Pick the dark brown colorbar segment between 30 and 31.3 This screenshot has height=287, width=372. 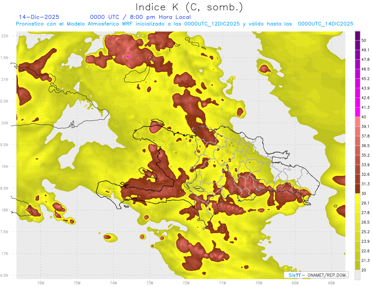[x=357, y=189]
